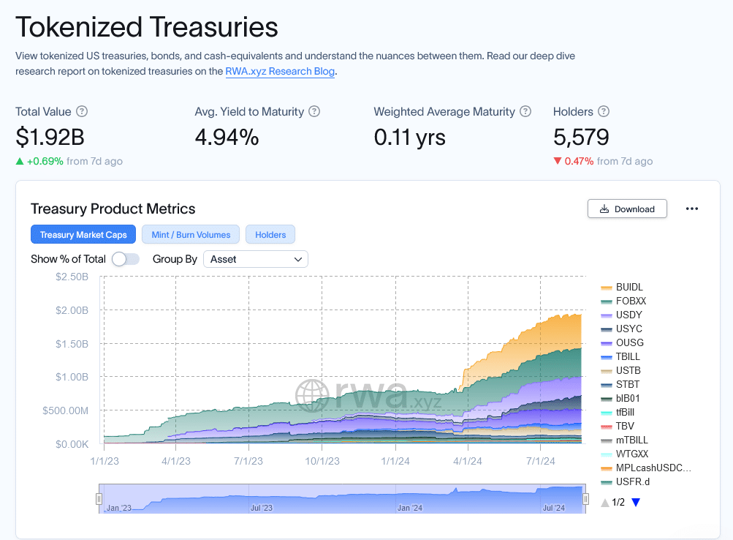Image resolution: width=733 pixels, height=540 pixels.
Task: Click the $1.92B total value figure
Action: click(x=50, y=137)
